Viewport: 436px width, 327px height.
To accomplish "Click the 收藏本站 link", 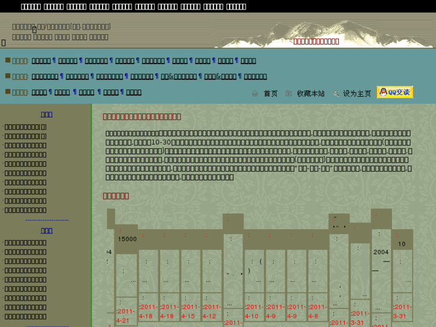I will point(311,94).
